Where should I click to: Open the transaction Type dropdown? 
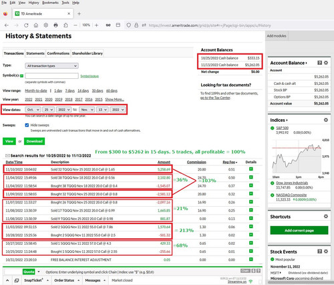[51, 66]
